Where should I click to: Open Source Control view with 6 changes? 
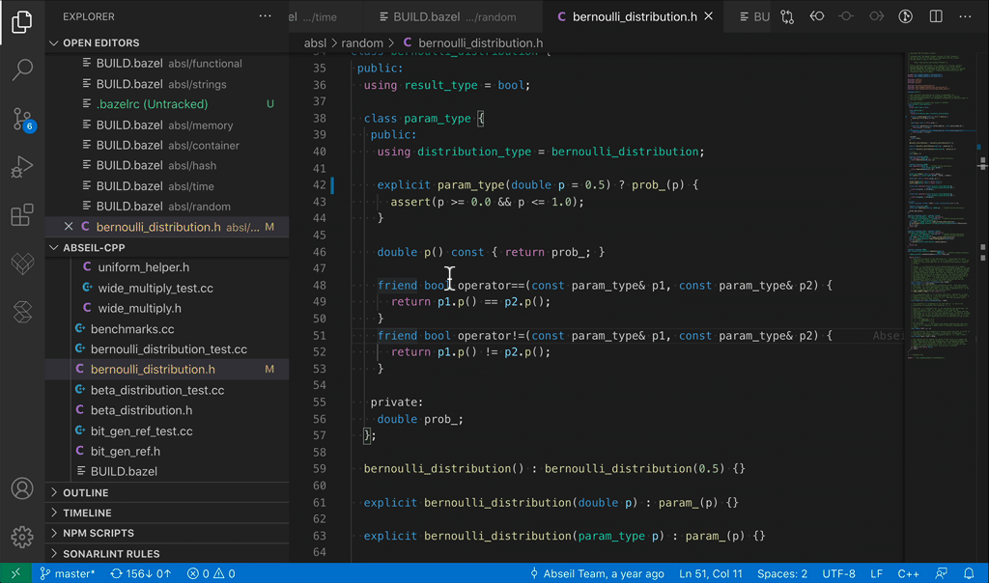coord(22,119)
